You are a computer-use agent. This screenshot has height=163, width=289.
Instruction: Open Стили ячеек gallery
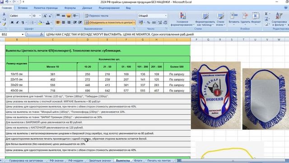click(x=220, y=19)
